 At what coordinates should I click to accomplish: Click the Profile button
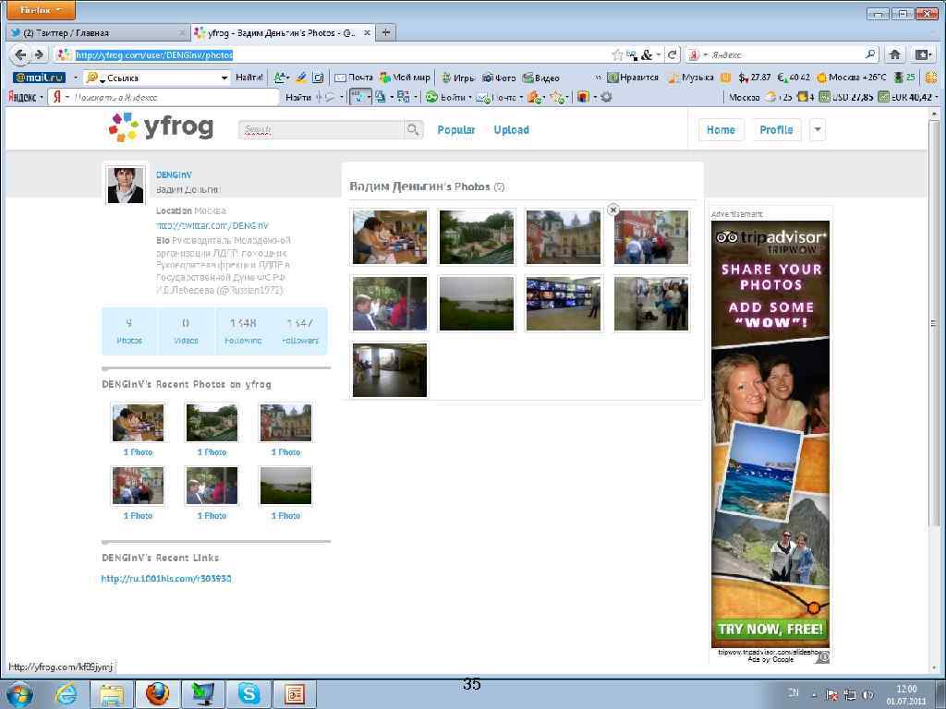tap(776, 129)
